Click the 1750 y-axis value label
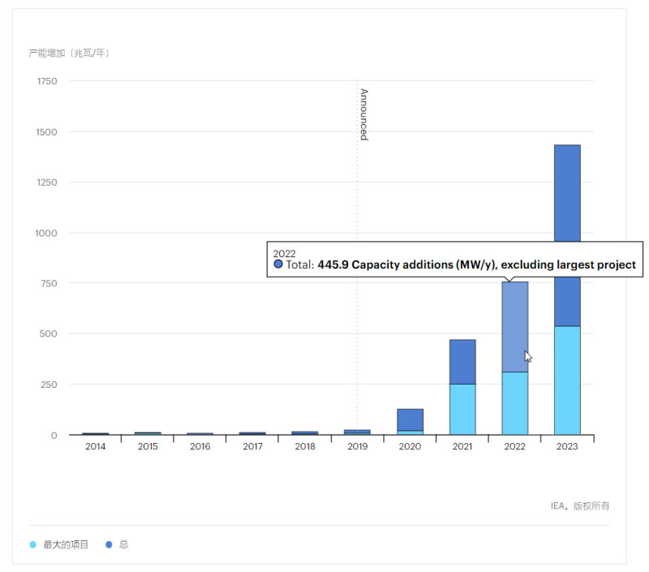649x572 pixels. click(x=47, y=81)
